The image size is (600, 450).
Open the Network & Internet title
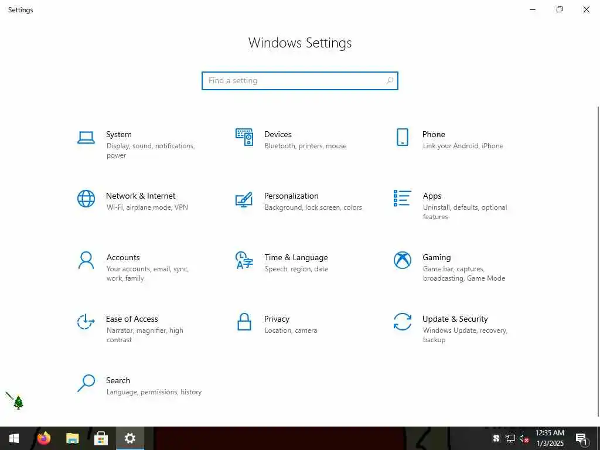point(141,196)
